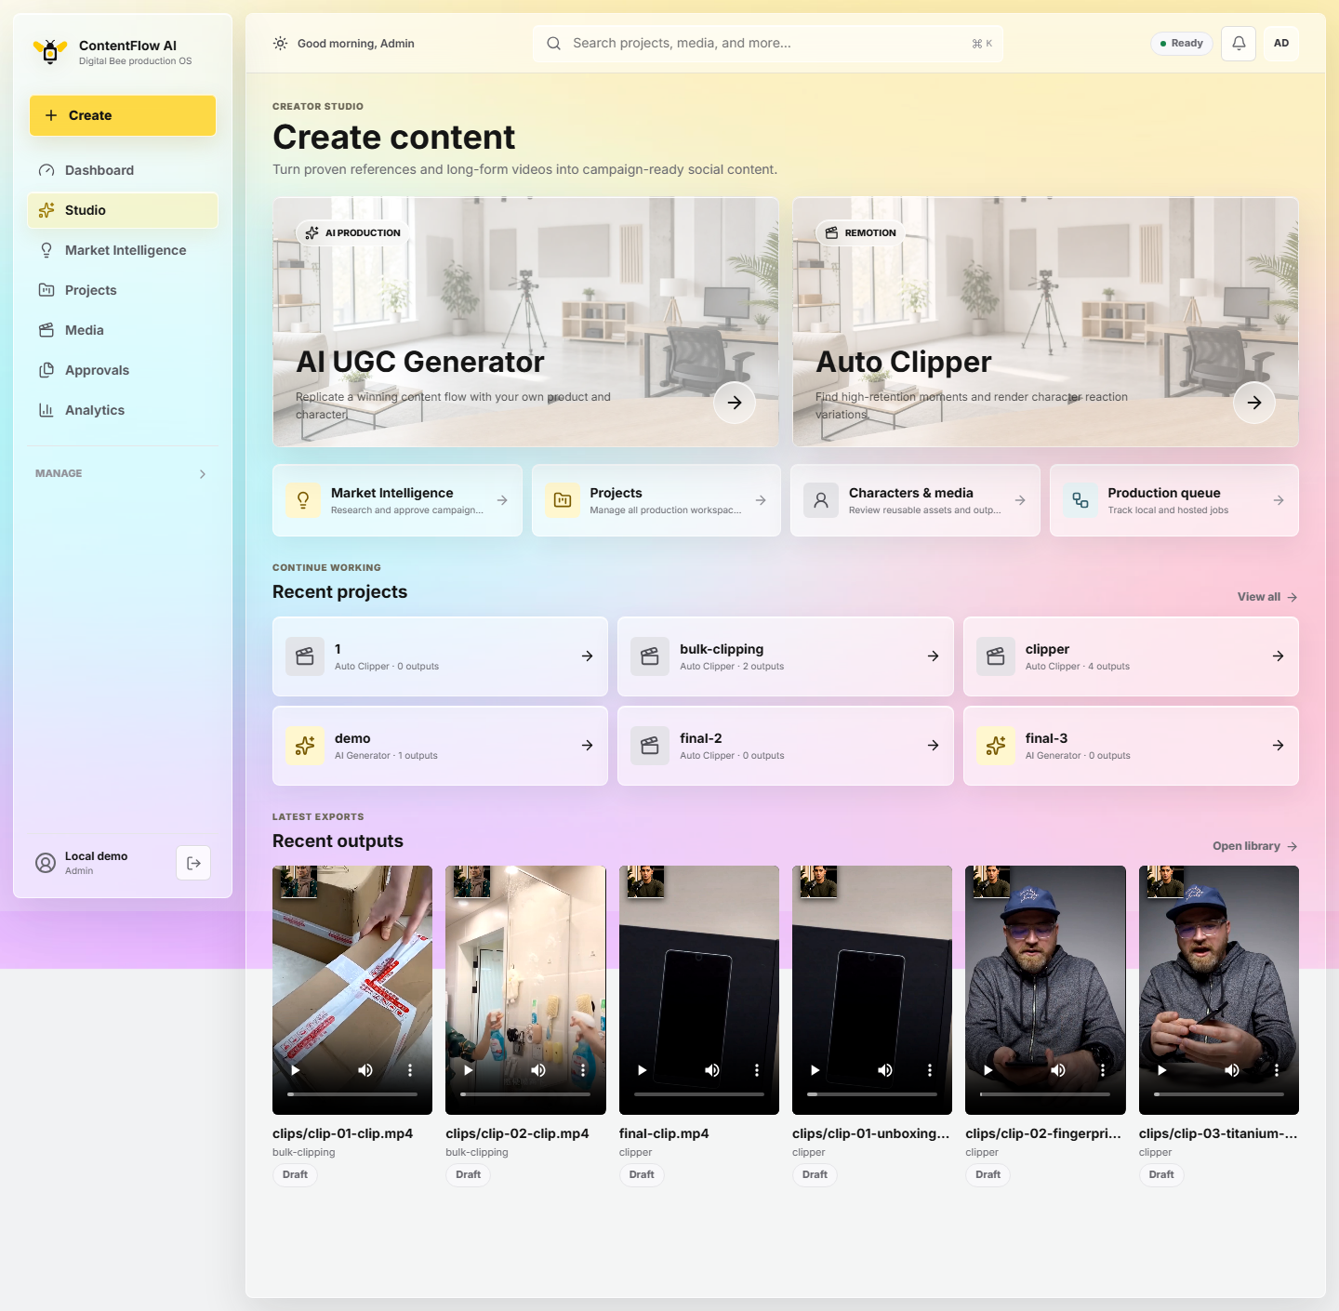Click the notifications bell icon
Image resolution: width=1339 pixels, height=1311 pixels.
[1239, 44]
